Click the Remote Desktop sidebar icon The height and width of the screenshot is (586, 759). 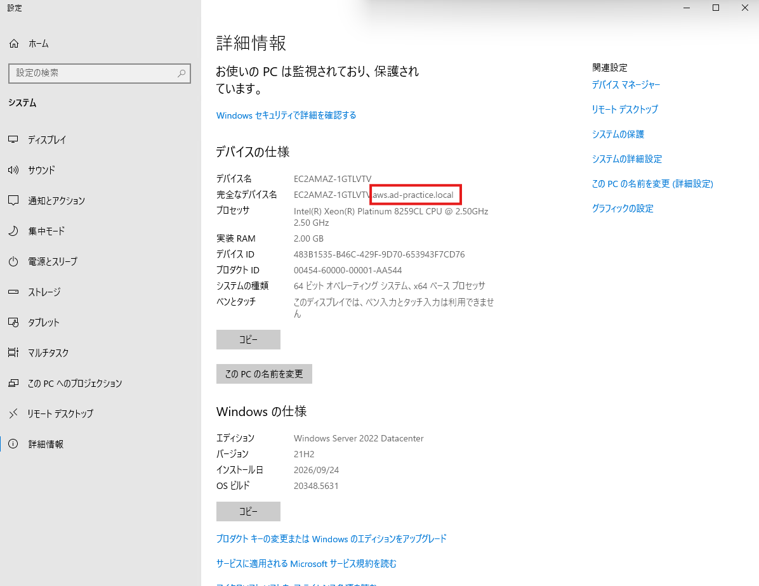(x=13, y=413)
